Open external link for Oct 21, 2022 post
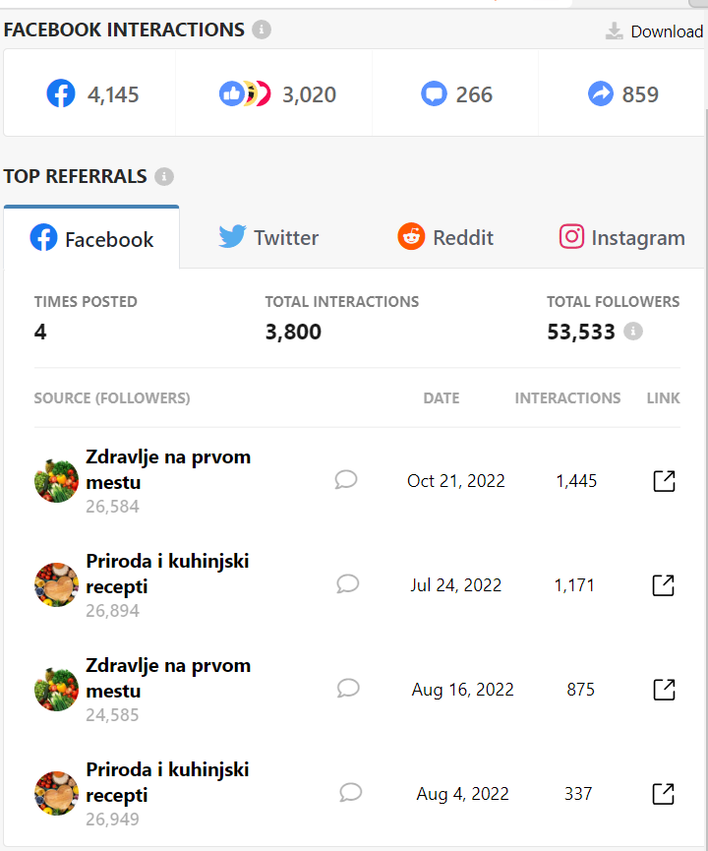This screenshot has width=708, height=851. coord(664,481)
